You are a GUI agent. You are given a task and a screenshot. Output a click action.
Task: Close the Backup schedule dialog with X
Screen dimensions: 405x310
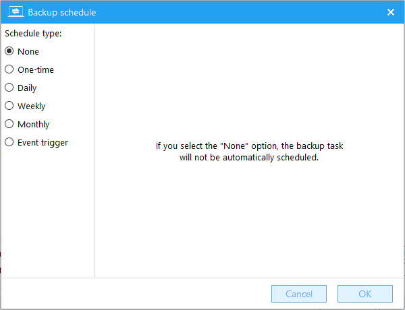pyautogui.click(x=391, y=12)
